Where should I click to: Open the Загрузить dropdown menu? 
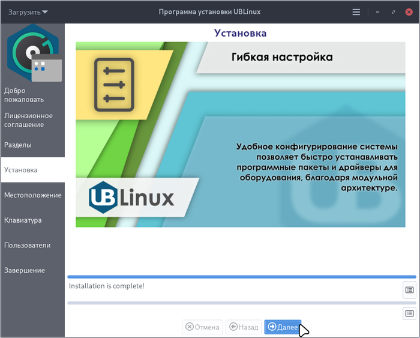pyautogui.click(x=28, y=12)
